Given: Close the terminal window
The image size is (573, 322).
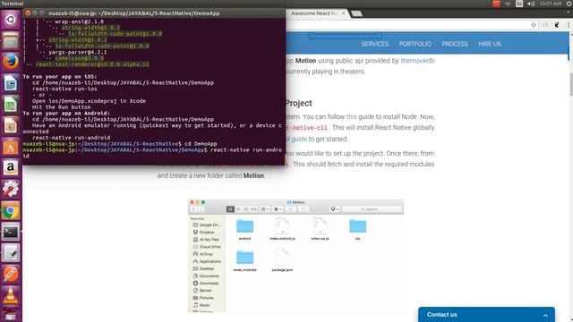Looking at the screenshot, I should click(28, 13).
